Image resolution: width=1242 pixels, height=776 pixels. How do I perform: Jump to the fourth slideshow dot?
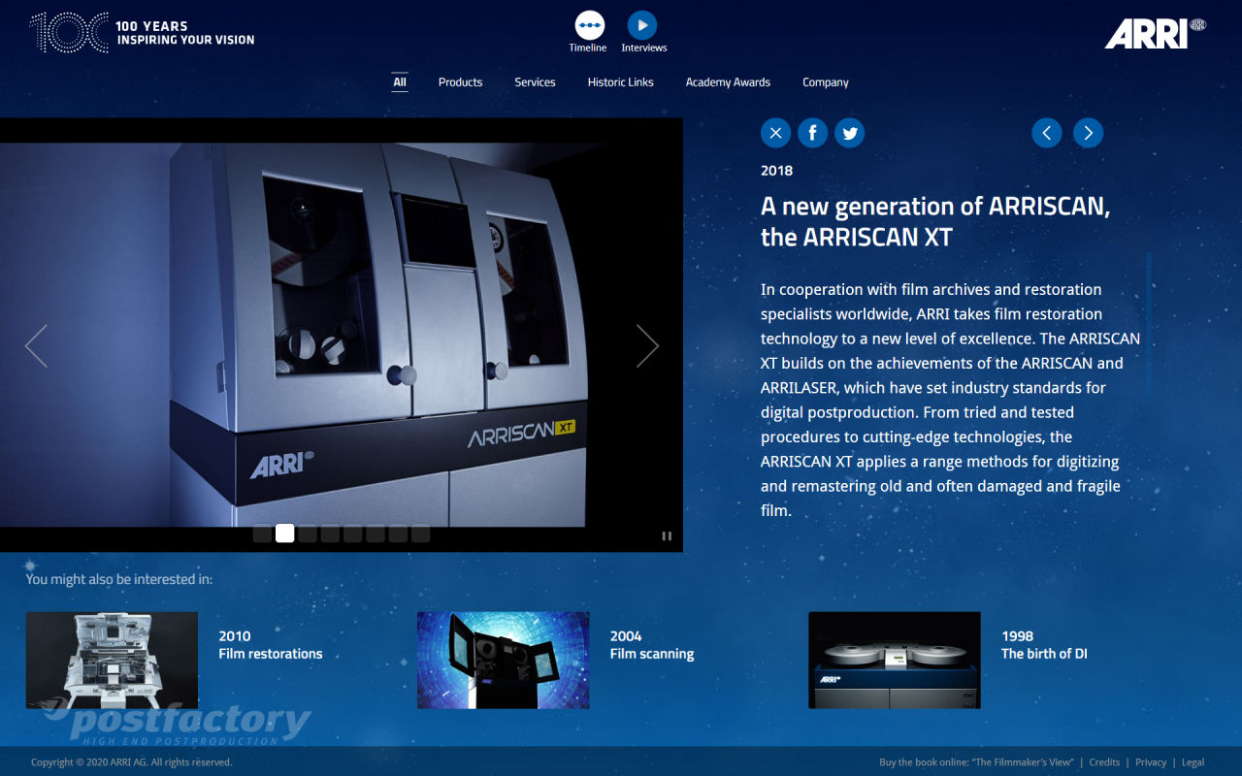[x=330, y=533]
